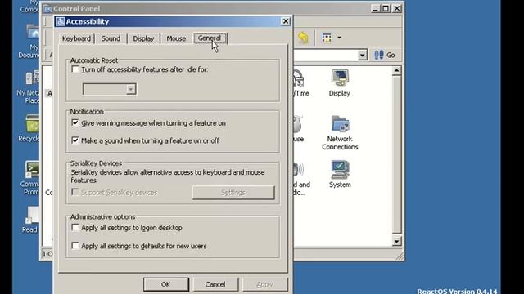524x294 pixels.
Task: Click scroll down arrow in Control Panel
Action: [x=396, y=242]
